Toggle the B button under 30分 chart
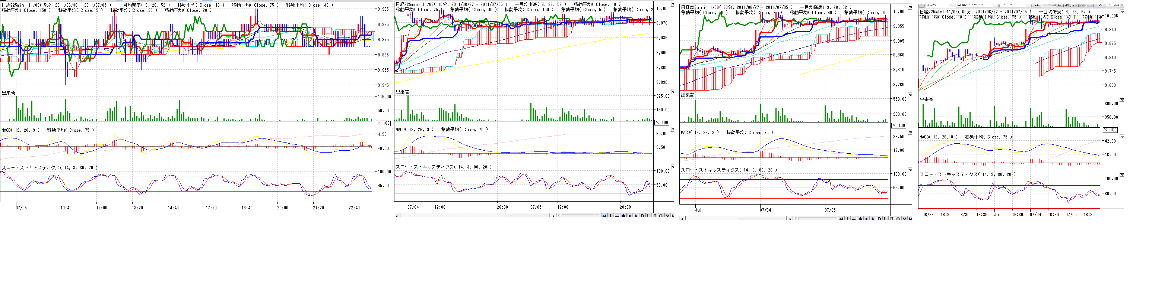Image resolution: width=1168 pixels, height=294 pixels. point(891,219)
